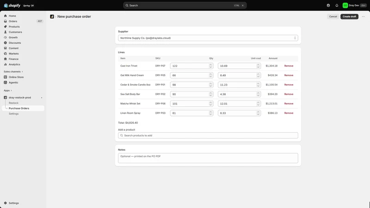Click the DRY-P07 SKU cell
The image size is (370, 208).
pyautogui.click(x=160, y=66)
